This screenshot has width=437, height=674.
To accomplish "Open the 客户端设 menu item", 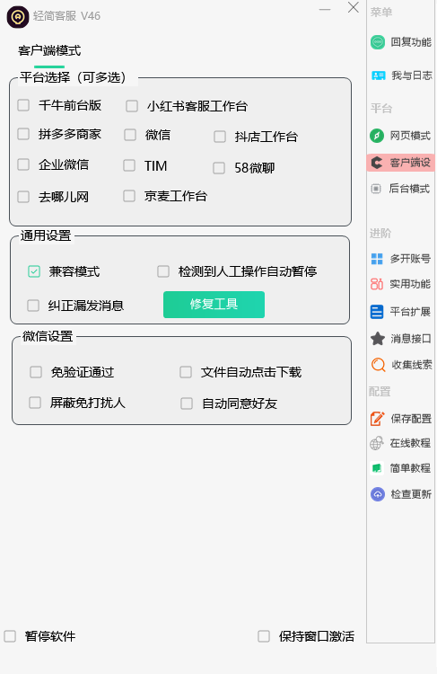I will 401,163.
